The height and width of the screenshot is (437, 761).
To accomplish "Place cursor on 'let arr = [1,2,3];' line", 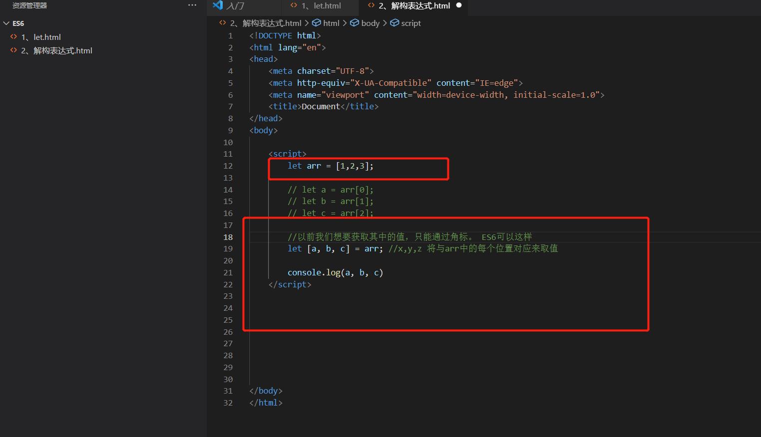I will [331, 166].
